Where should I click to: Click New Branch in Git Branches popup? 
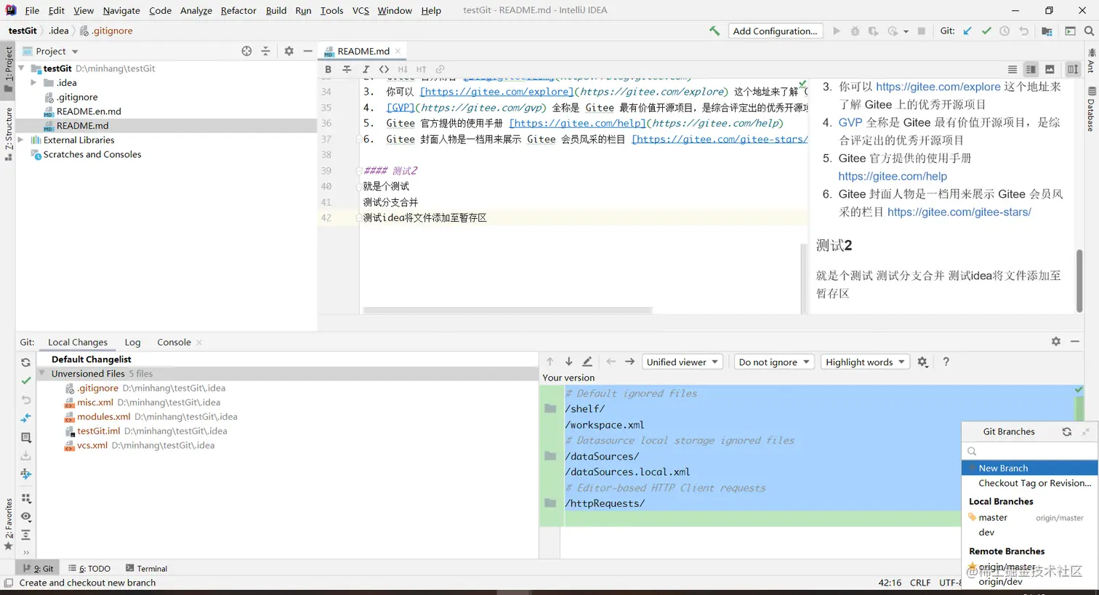[1029, 468]
